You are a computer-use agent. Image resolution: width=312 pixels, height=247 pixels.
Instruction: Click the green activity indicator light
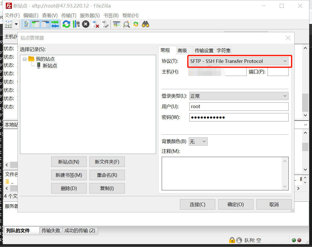(x=294, y=240)
